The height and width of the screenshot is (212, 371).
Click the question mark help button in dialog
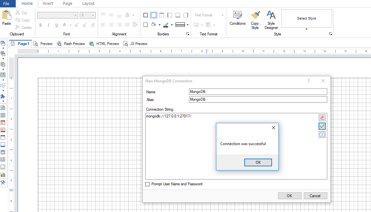point(309,81)
